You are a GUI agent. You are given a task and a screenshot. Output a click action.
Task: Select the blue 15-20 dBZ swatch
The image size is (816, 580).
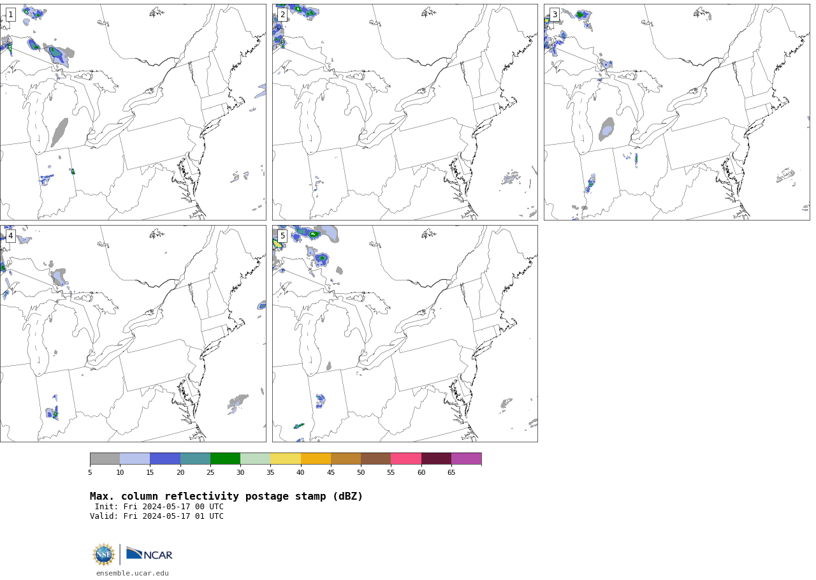(x=165, y=459)
